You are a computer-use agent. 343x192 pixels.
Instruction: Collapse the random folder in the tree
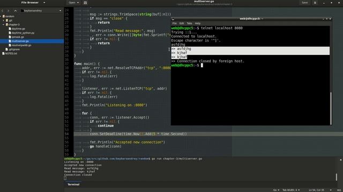click(1, 17)
